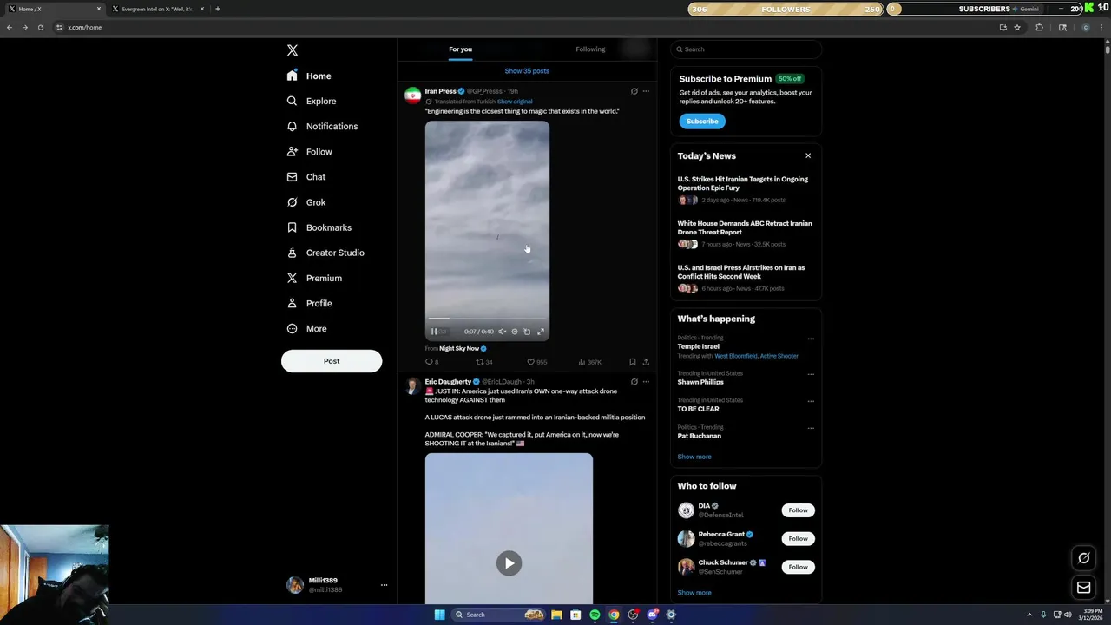Image resolution: width=1111 pixels, height=625 pixels.
Task: Like the Iran Press post
Action: tap(536, 362)
